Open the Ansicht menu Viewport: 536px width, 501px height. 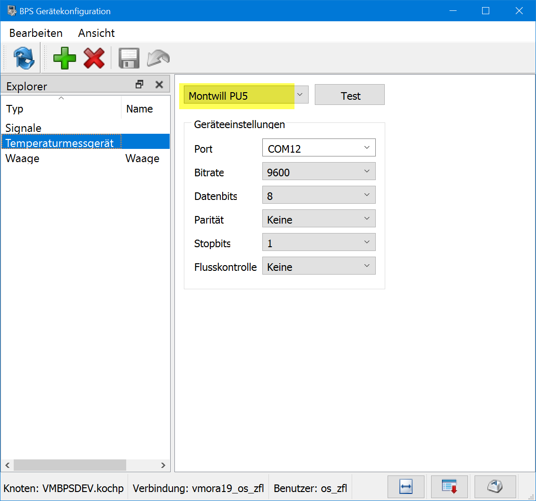click(x=96, y=33)
